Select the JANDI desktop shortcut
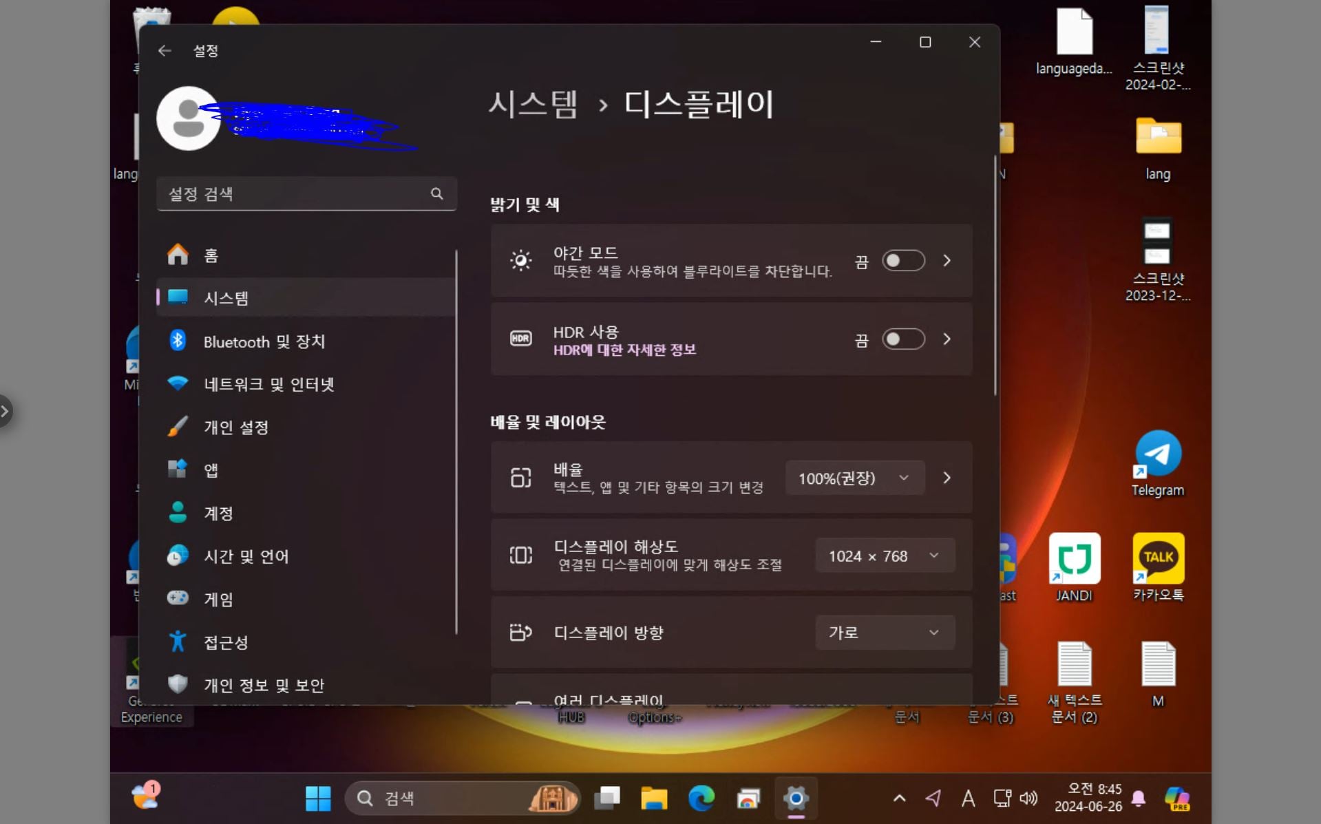The height and width of the screenshot is (824, 1321). click(1074, 567)
